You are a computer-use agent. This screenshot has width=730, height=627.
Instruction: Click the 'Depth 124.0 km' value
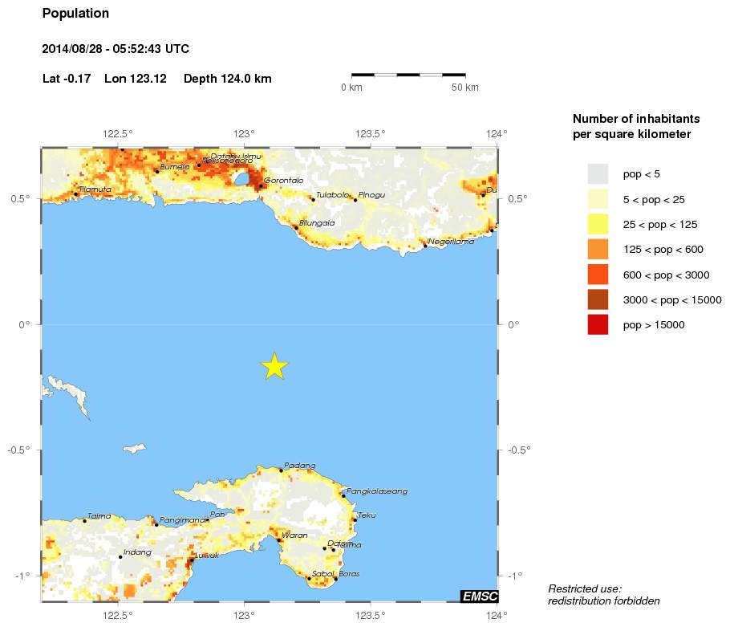(x=228, y=79)
